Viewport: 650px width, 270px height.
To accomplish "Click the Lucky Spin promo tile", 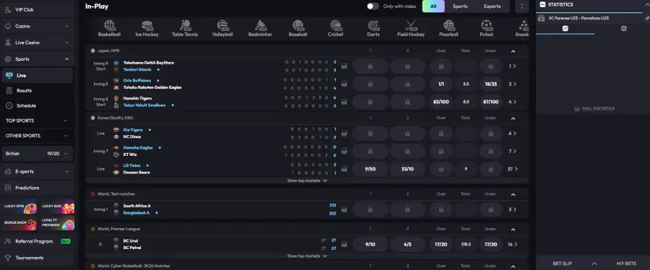I will (x=19, y=206).
